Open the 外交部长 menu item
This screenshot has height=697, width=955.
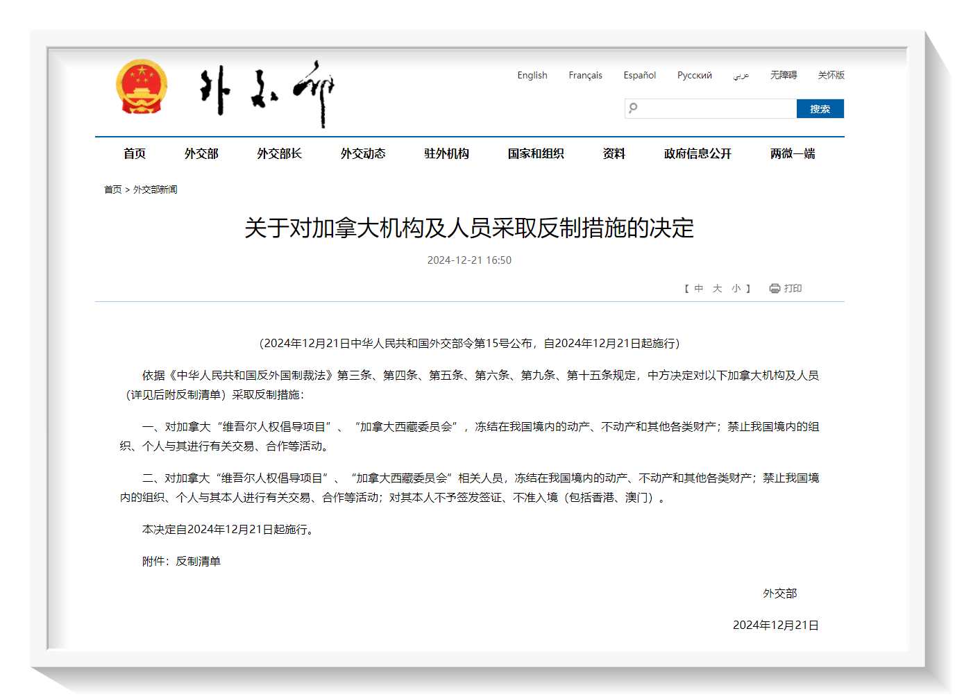279,154
